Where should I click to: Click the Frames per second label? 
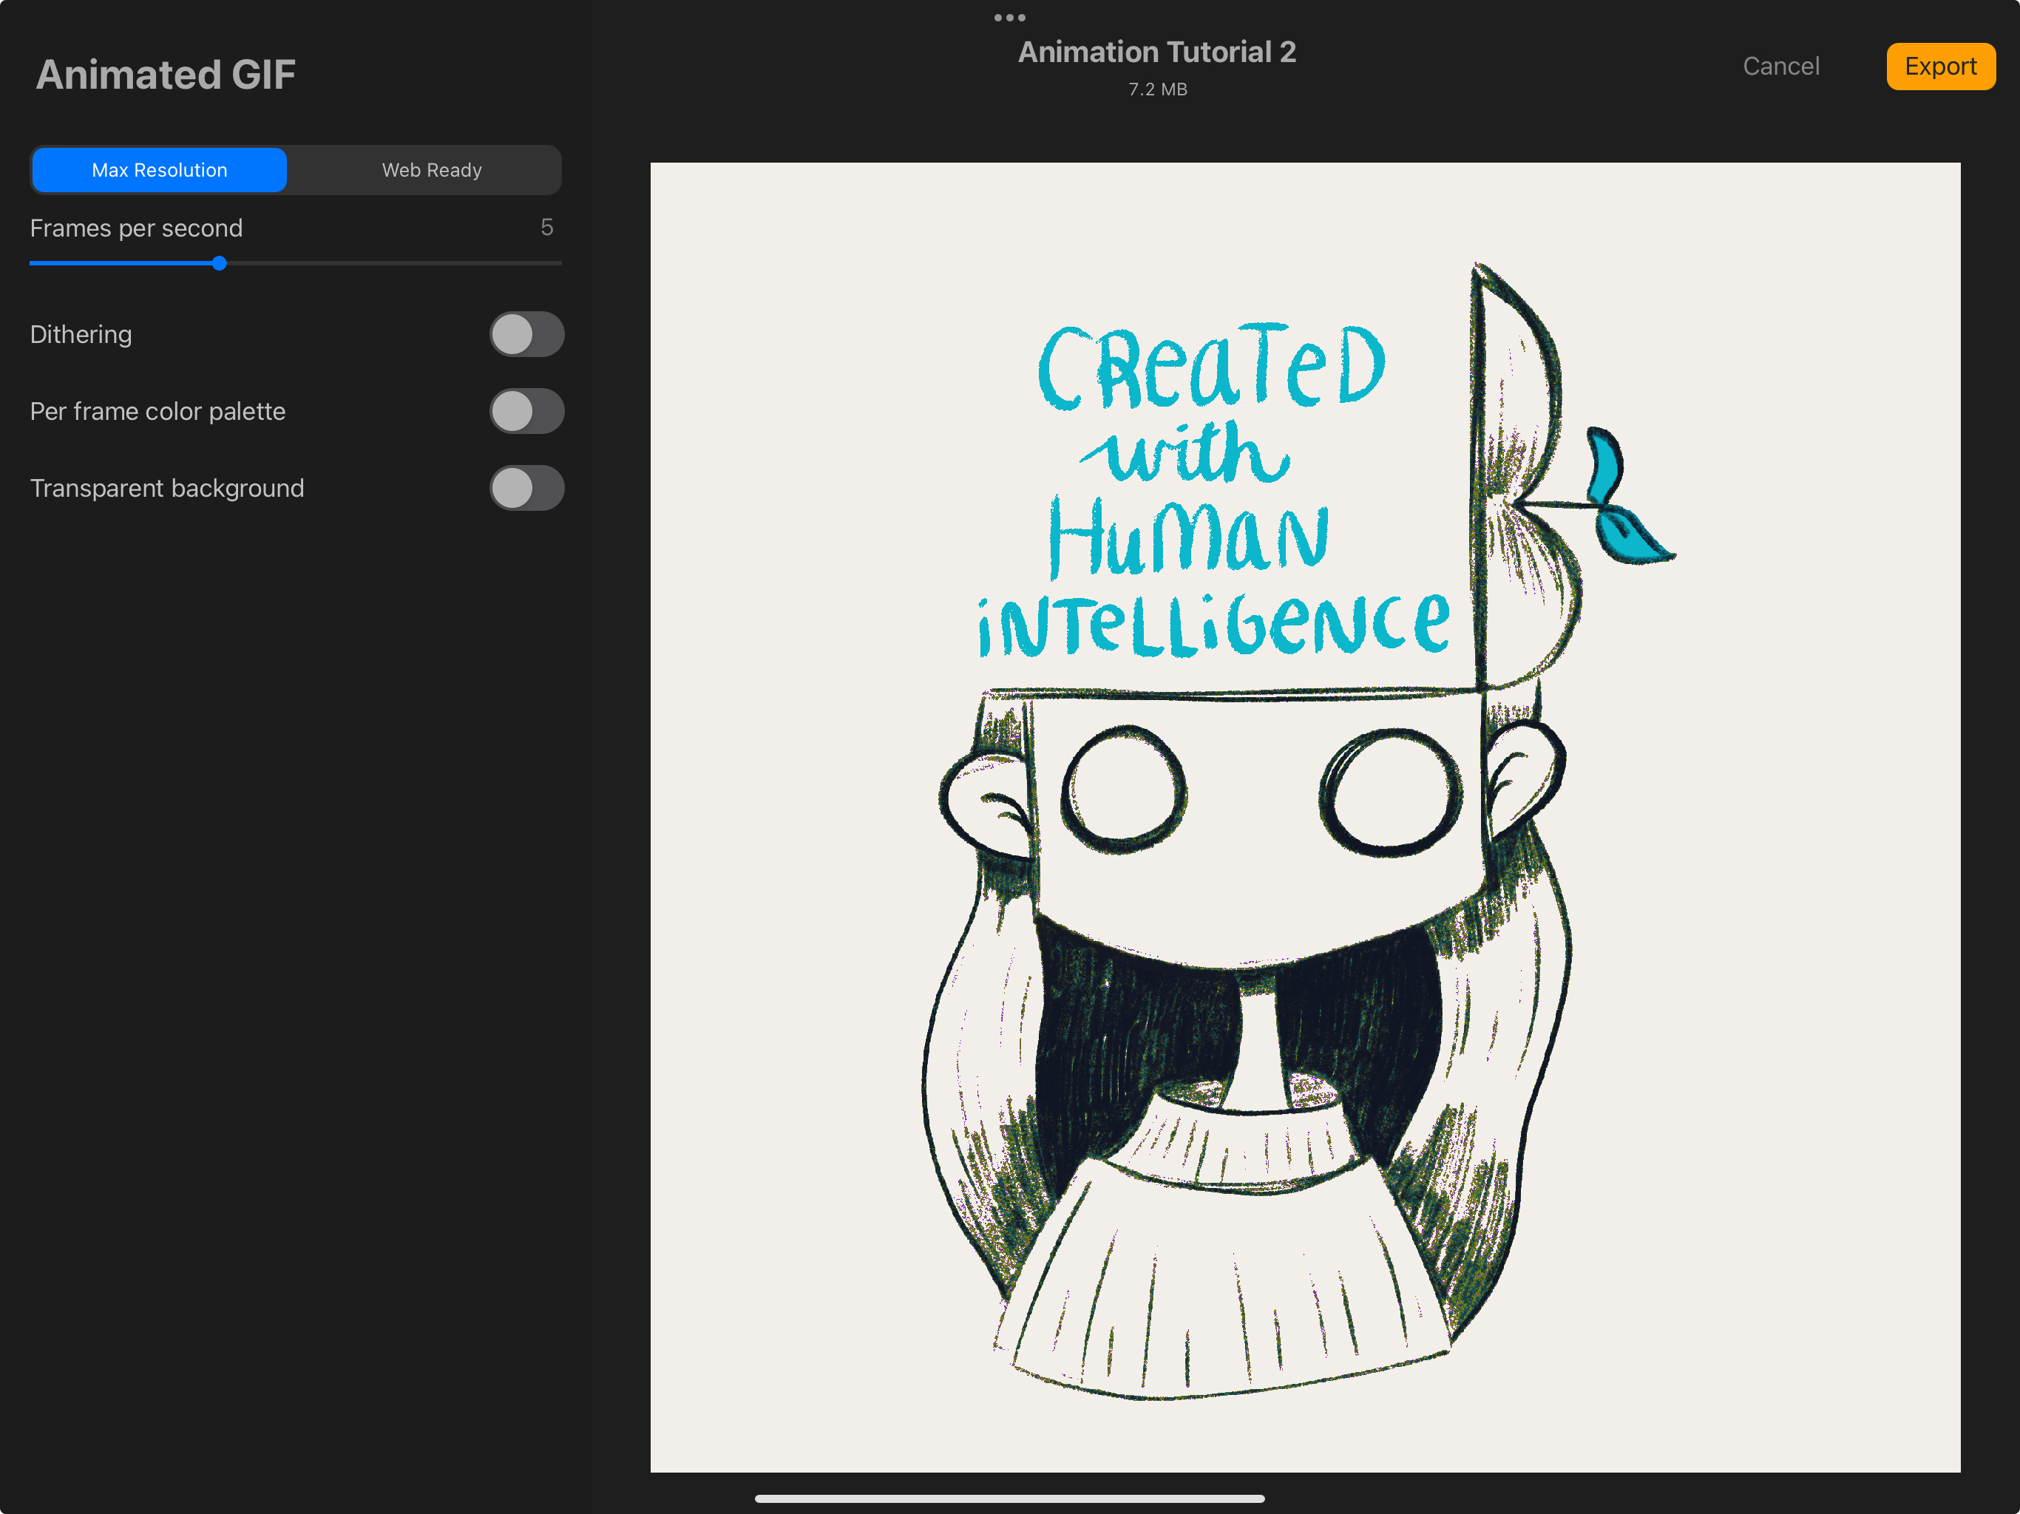click(x=136, y=228)
